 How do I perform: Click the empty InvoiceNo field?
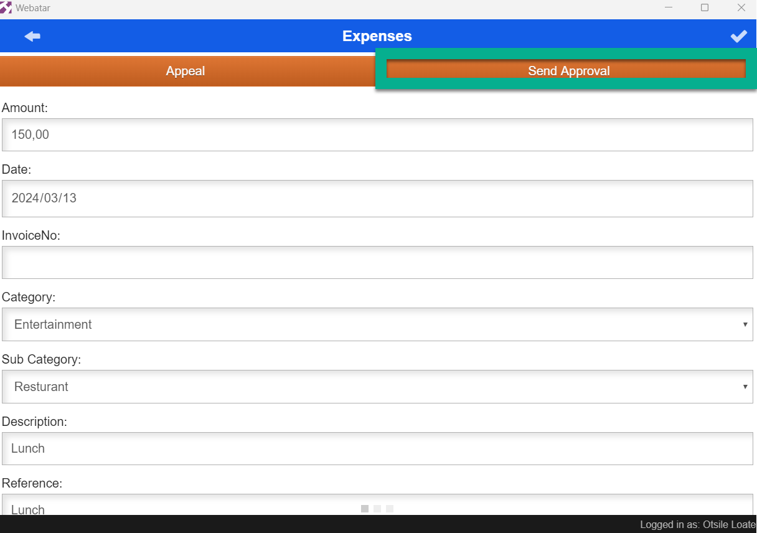pyautogui.click(x=377, y=262)
